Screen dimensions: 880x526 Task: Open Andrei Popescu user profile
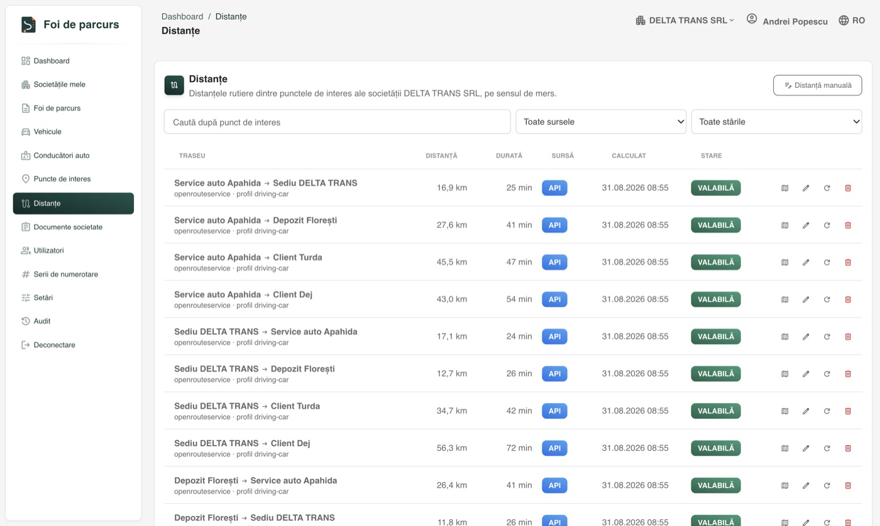[x=787, y=21]
